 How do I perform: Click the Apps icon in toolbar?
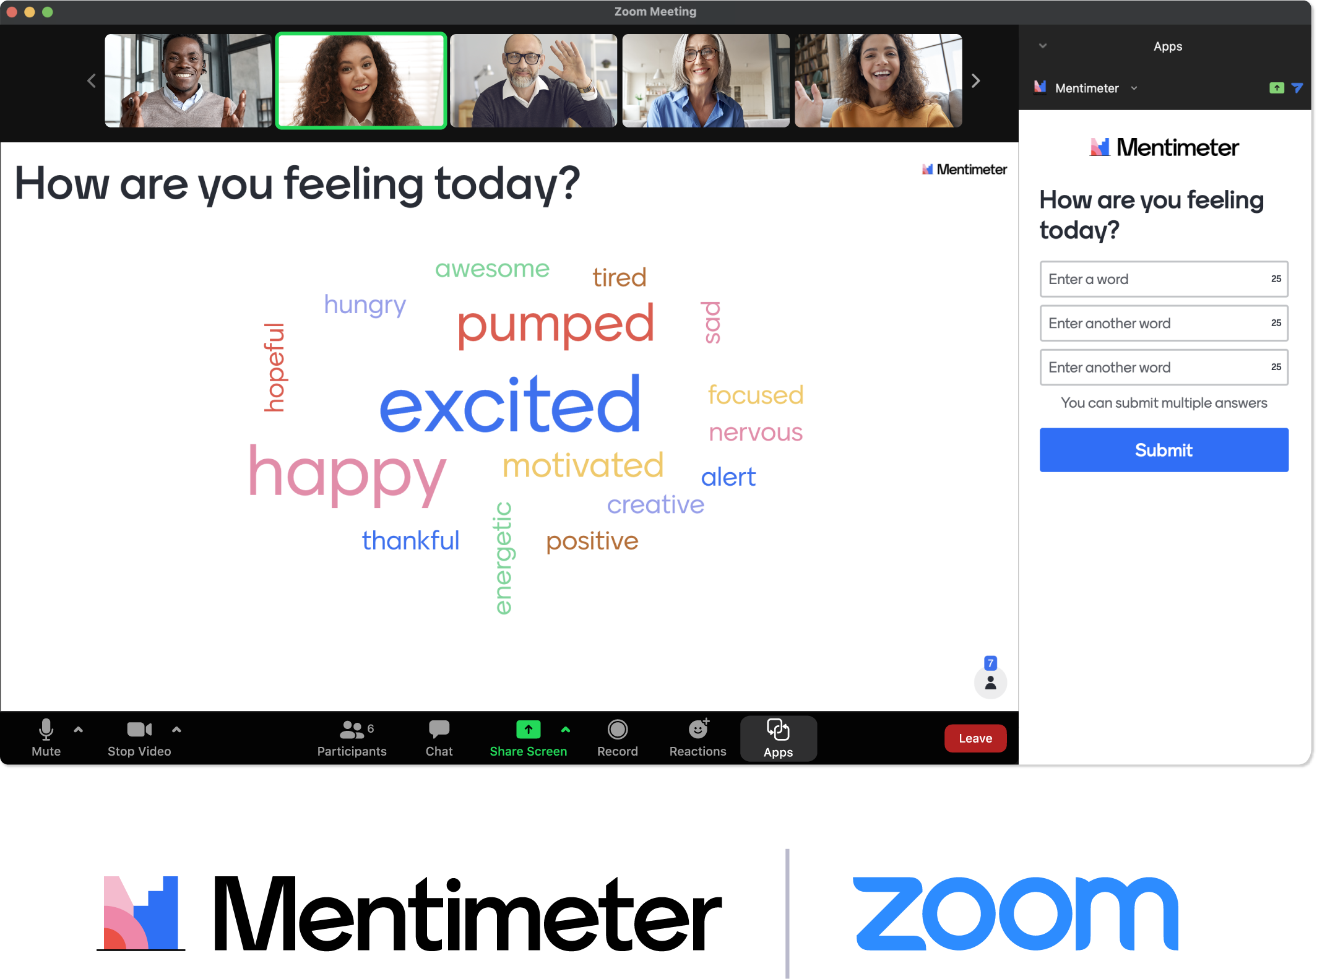[779, 737]
